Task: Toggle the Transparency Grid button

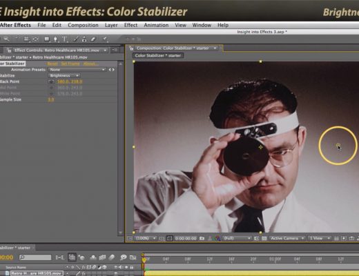Action: click(x=264, y=239)
